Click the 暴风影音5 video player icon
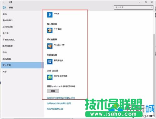The image size is (156, 119). point(50,62)
